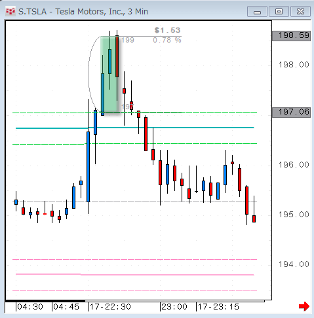Click the 04:30 time axis label
Viewport: 314px width, 318px height.
coord(30,307)
